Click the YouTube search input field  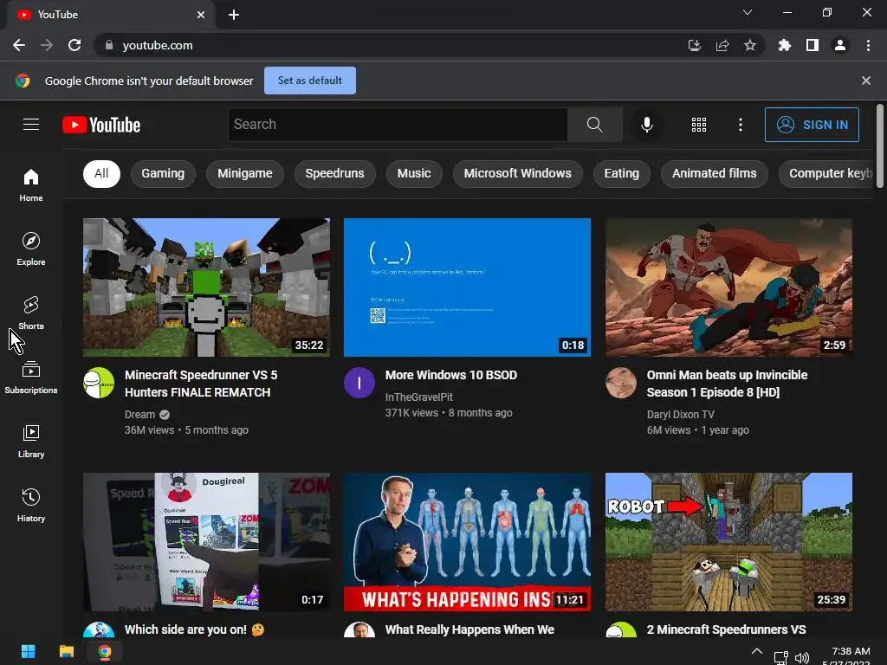(398, 125)
